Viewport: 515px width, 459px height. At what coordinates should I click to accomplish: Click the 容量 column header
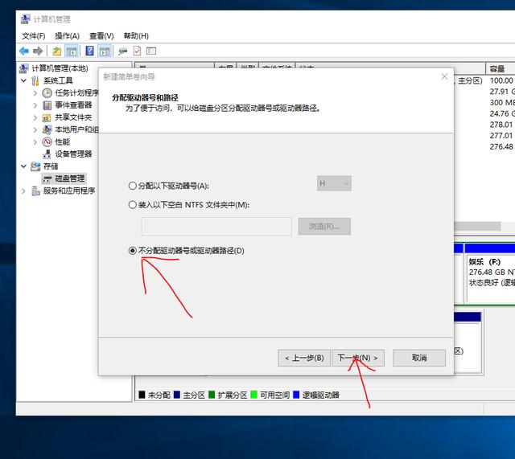(500, 69)
